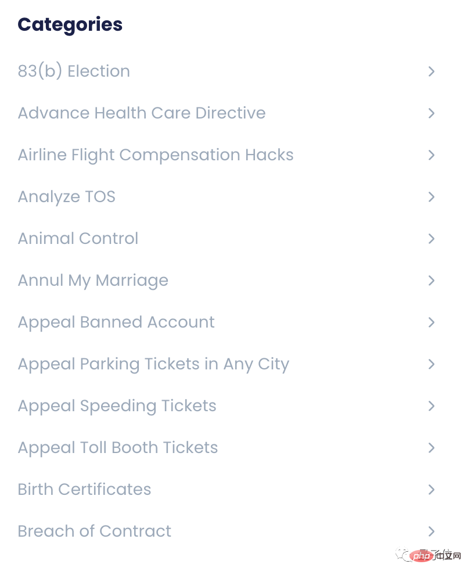Expand the Airline Flight Compensation Hacks arrow
Screen dimensions: 467x575
tap(431, 155)
